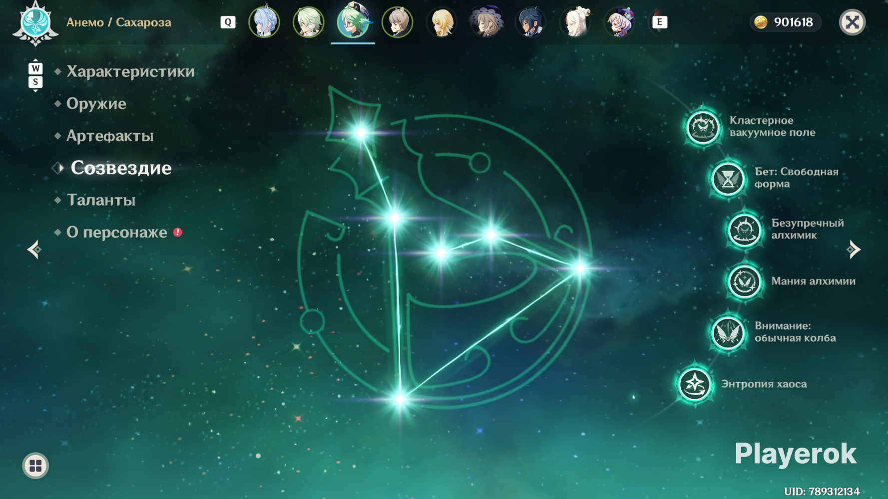
Task: Open the Бет: Свободная форма constellation icon
Action: (x=728, y=179)
